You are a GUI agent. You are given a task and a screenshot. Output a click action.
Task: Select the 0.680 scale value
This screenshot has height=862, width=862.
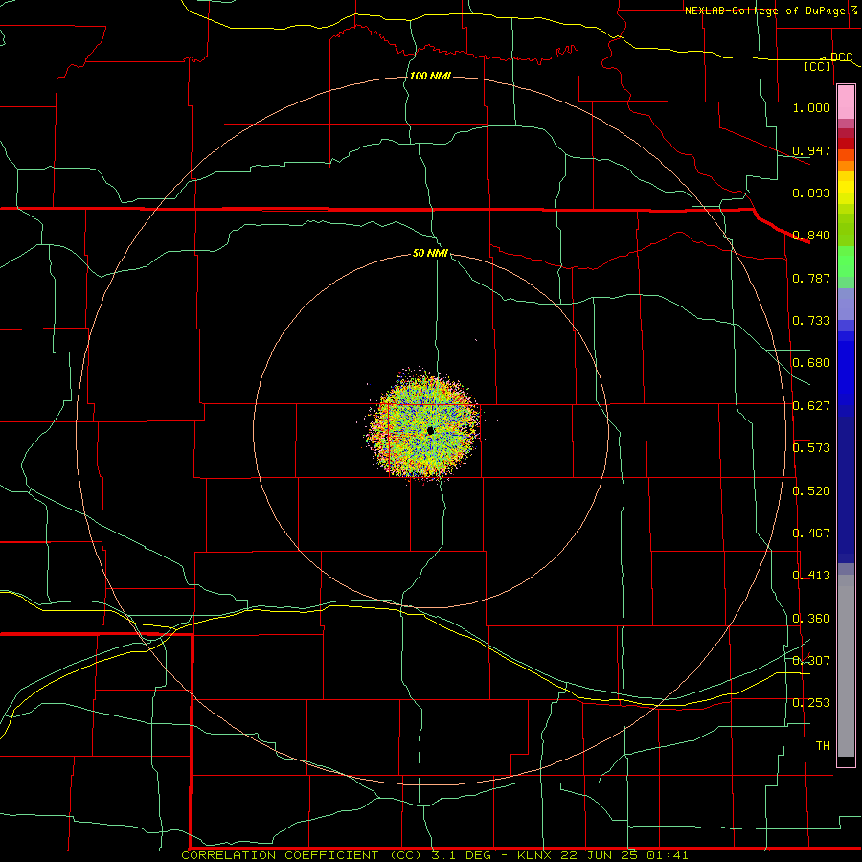coord(811,363)
